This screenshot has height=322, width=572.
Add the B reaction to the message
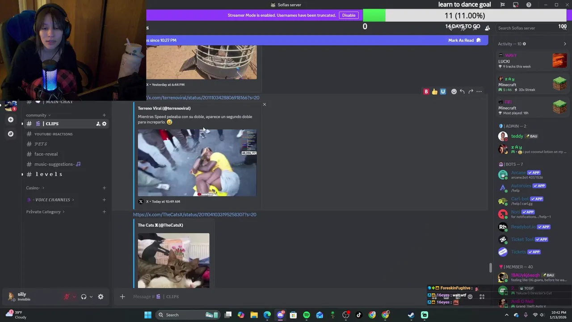click(x=426, y=92)
